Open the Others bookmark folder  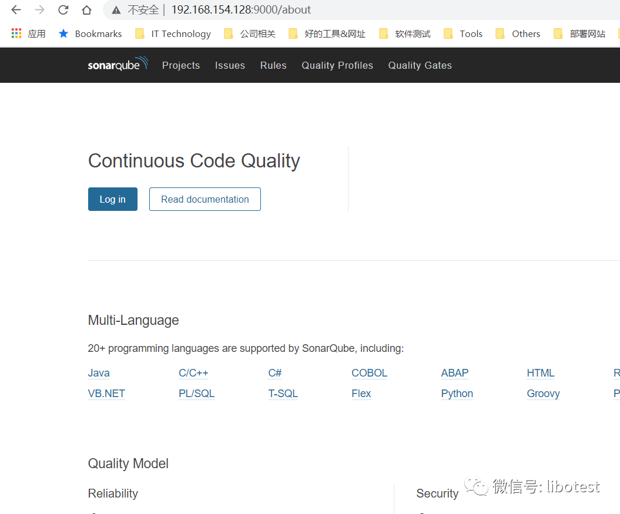coord(518,34)
